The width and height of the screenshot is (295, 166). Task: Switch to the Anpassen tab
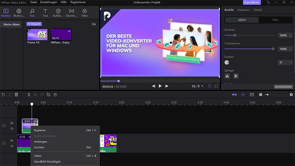[244, 10]
